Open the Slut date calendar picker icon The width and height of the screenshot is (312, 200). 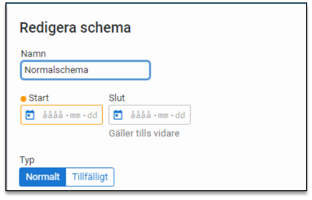pos(118,115)
